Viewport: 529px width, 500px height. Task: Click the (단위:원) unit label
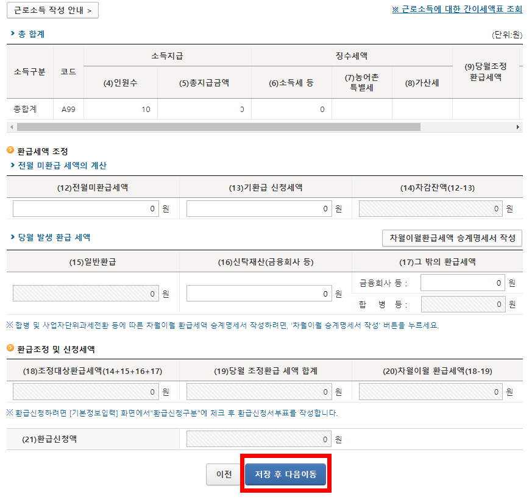pyautogui.click(x=507, y=34)
